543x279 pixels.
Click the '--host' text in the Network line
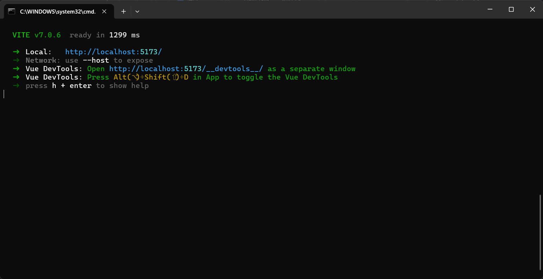tap(96, 60)
